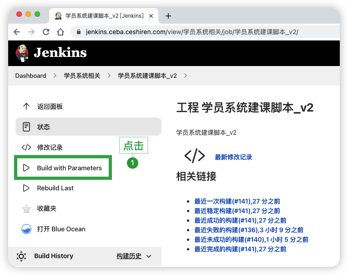Expand the chevron after Dashboard breadcrumb
This screenshot has height=275, width=348.
(55, 76)
